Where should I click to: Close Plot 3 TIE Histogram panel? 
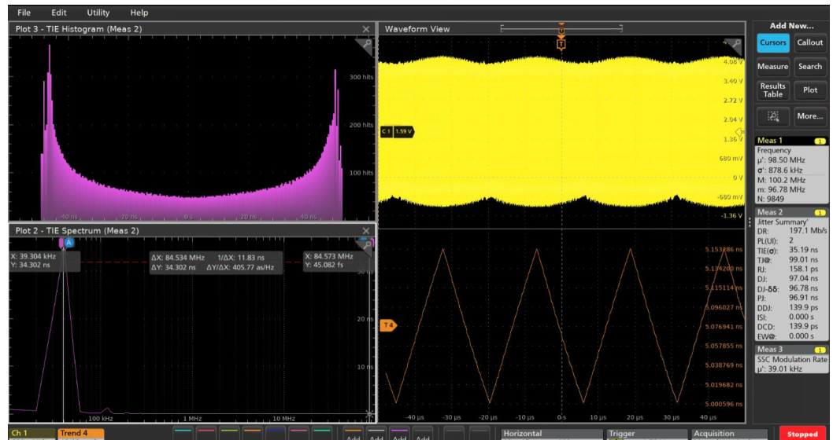pyautogui.click(x=365, y=29)
